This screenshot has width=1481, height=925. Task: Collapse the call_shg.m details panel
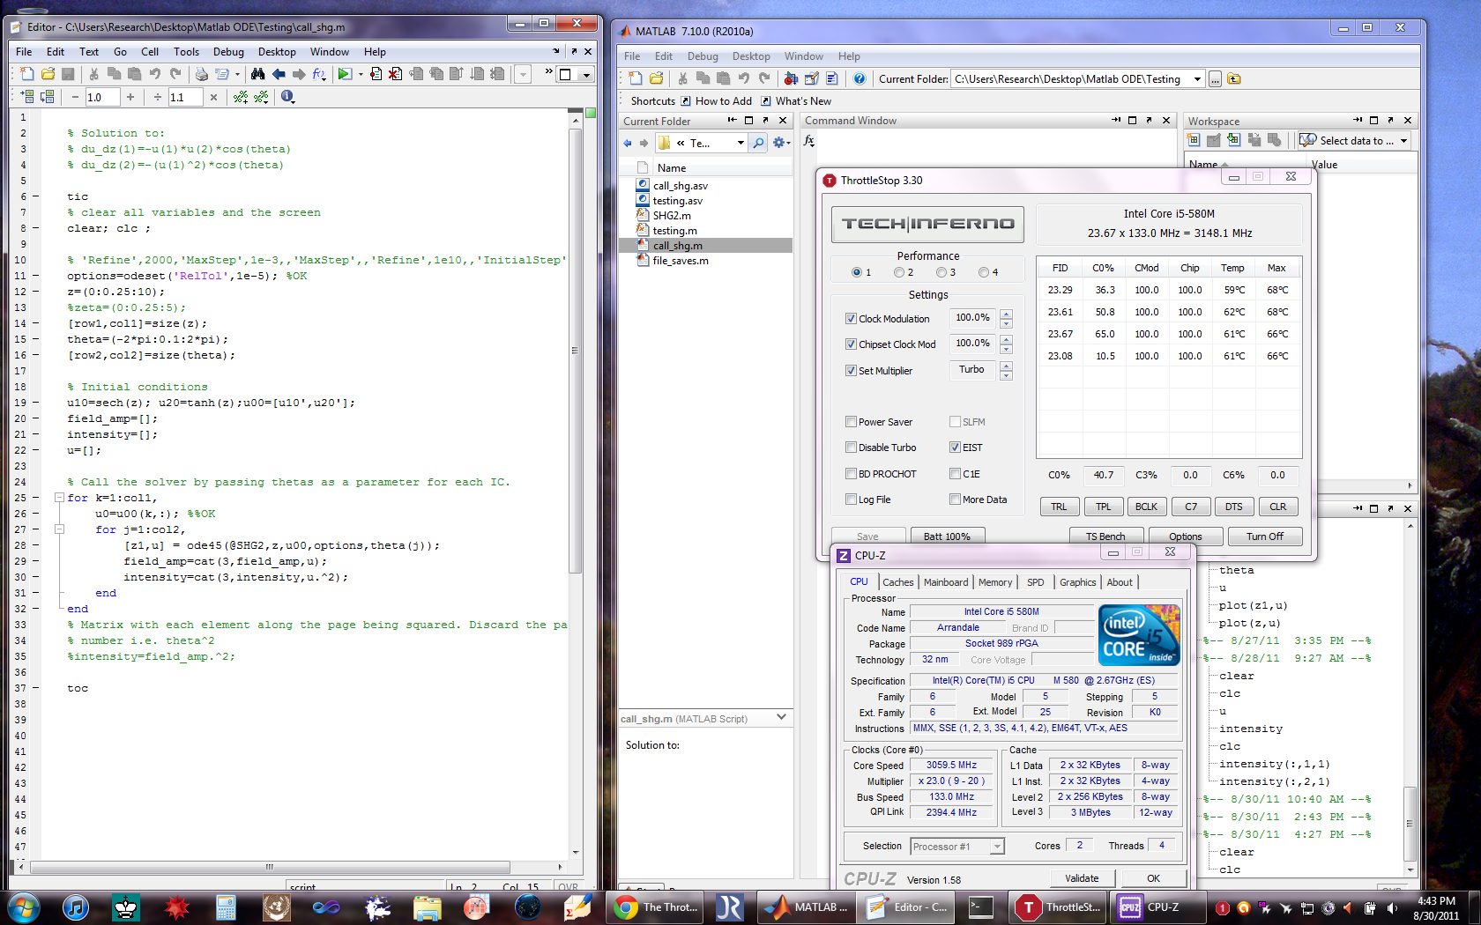tap(781, 718)
